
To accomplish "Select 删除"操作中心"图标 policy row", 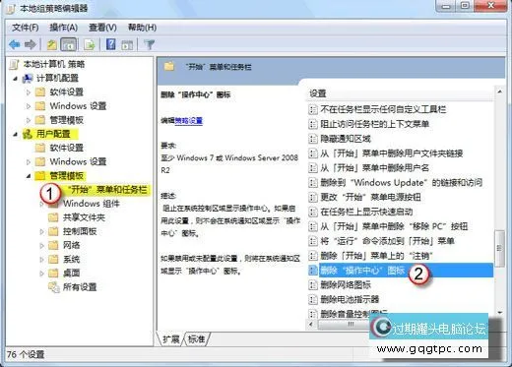I will (x=401, y=271).
